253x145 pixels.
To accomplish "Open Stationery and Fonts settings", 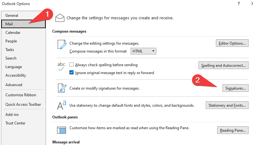I will coord(227,105).
